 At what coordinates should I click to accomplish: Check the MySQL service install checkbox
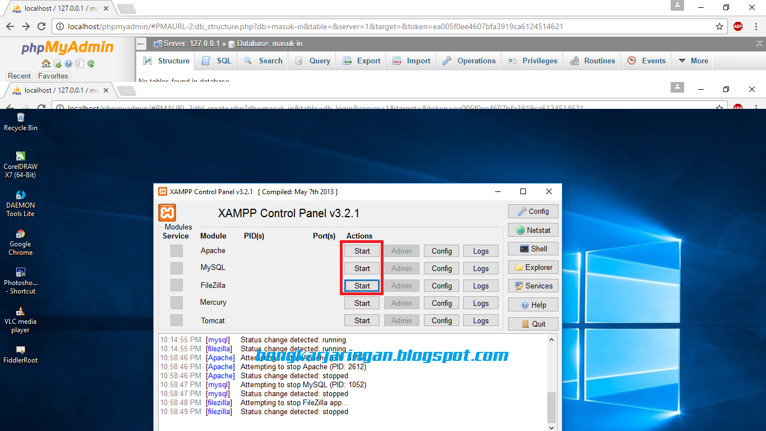(x=176, y=268)
